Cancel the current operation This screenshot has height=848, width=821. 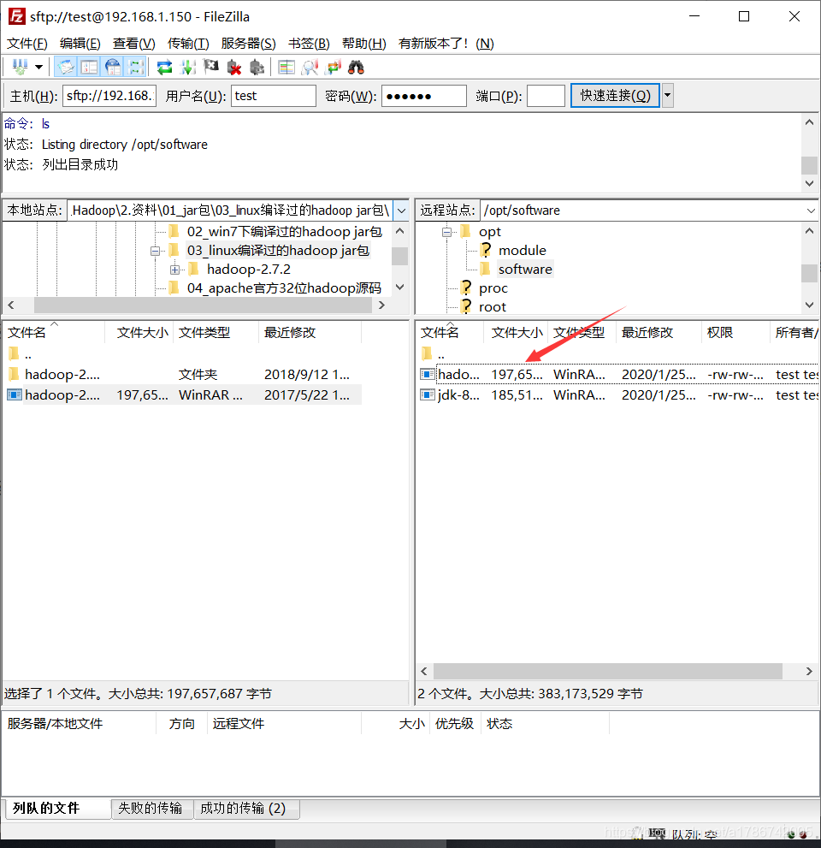210,67
